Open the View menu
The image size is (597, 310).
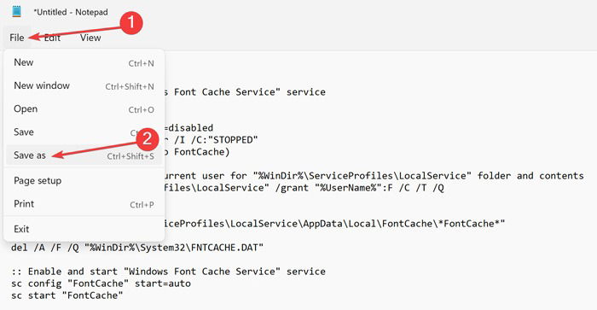point(90,38)
